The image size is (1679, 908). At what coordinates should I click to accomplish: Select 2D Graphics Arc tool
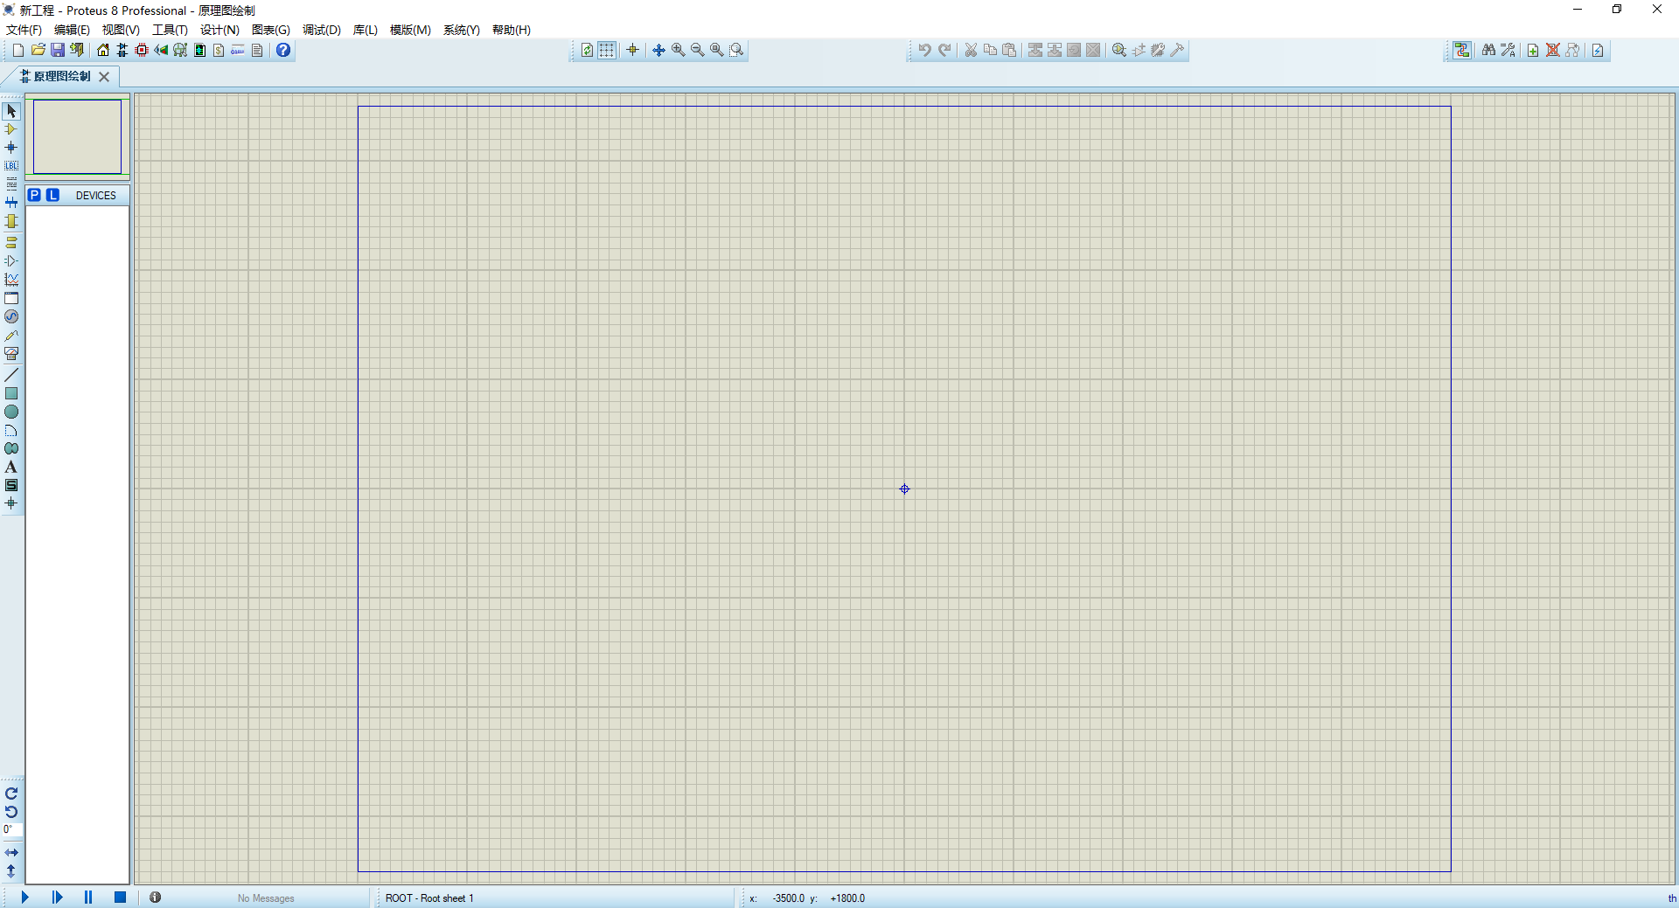pos(11,431)
